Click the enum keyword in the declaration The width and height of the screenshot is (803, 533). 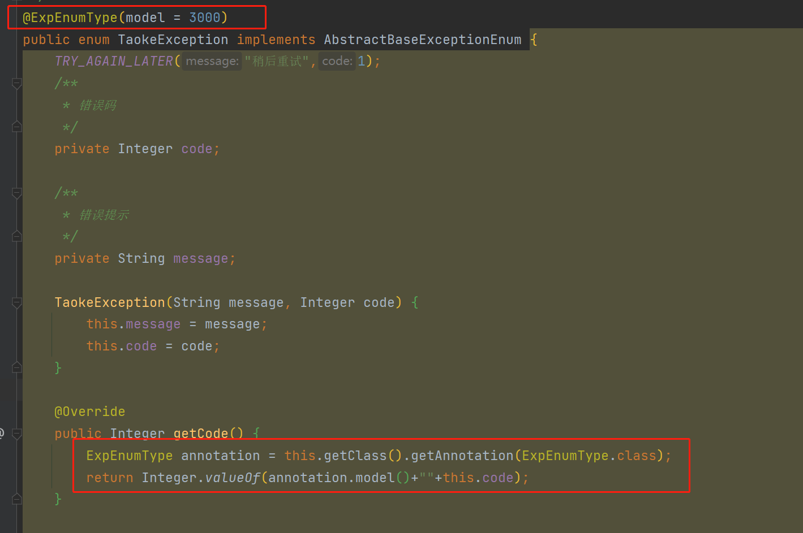pos(94,40)
